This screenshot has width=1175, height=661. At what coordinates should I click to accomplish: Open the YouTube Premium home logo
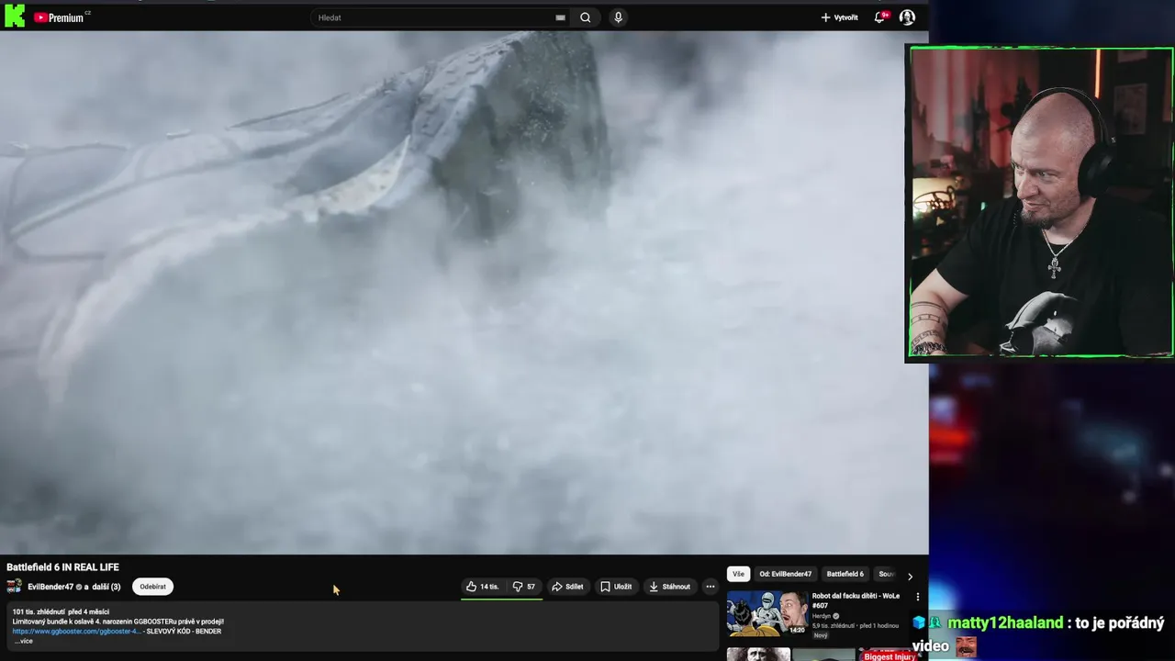click(x=59, y=17)
